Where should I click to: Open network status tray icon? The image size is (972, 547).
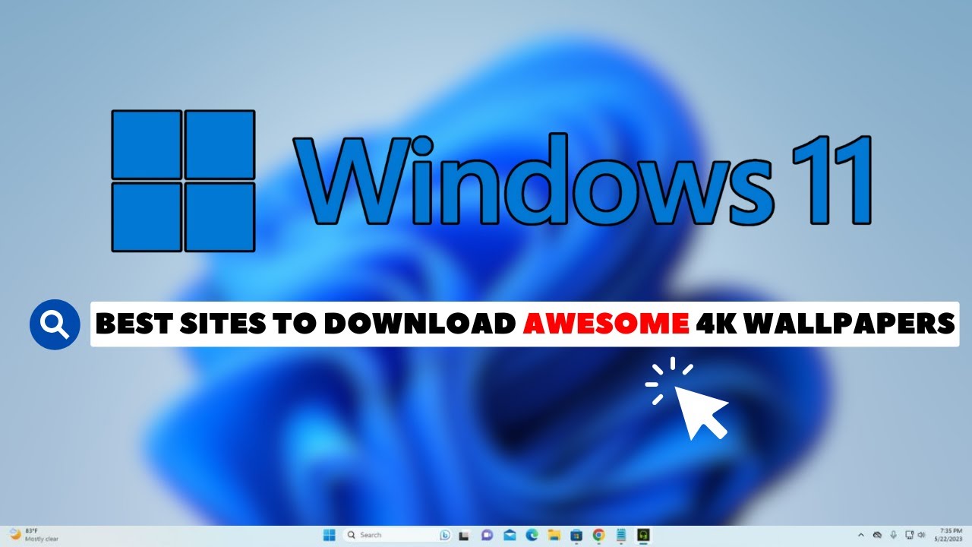click(x=909, y=535)
